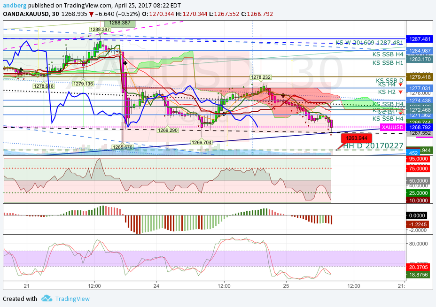Select the blue 1268.792 current price label
Viewport: 436px width, 307px height.
click(x=420, y=127)
